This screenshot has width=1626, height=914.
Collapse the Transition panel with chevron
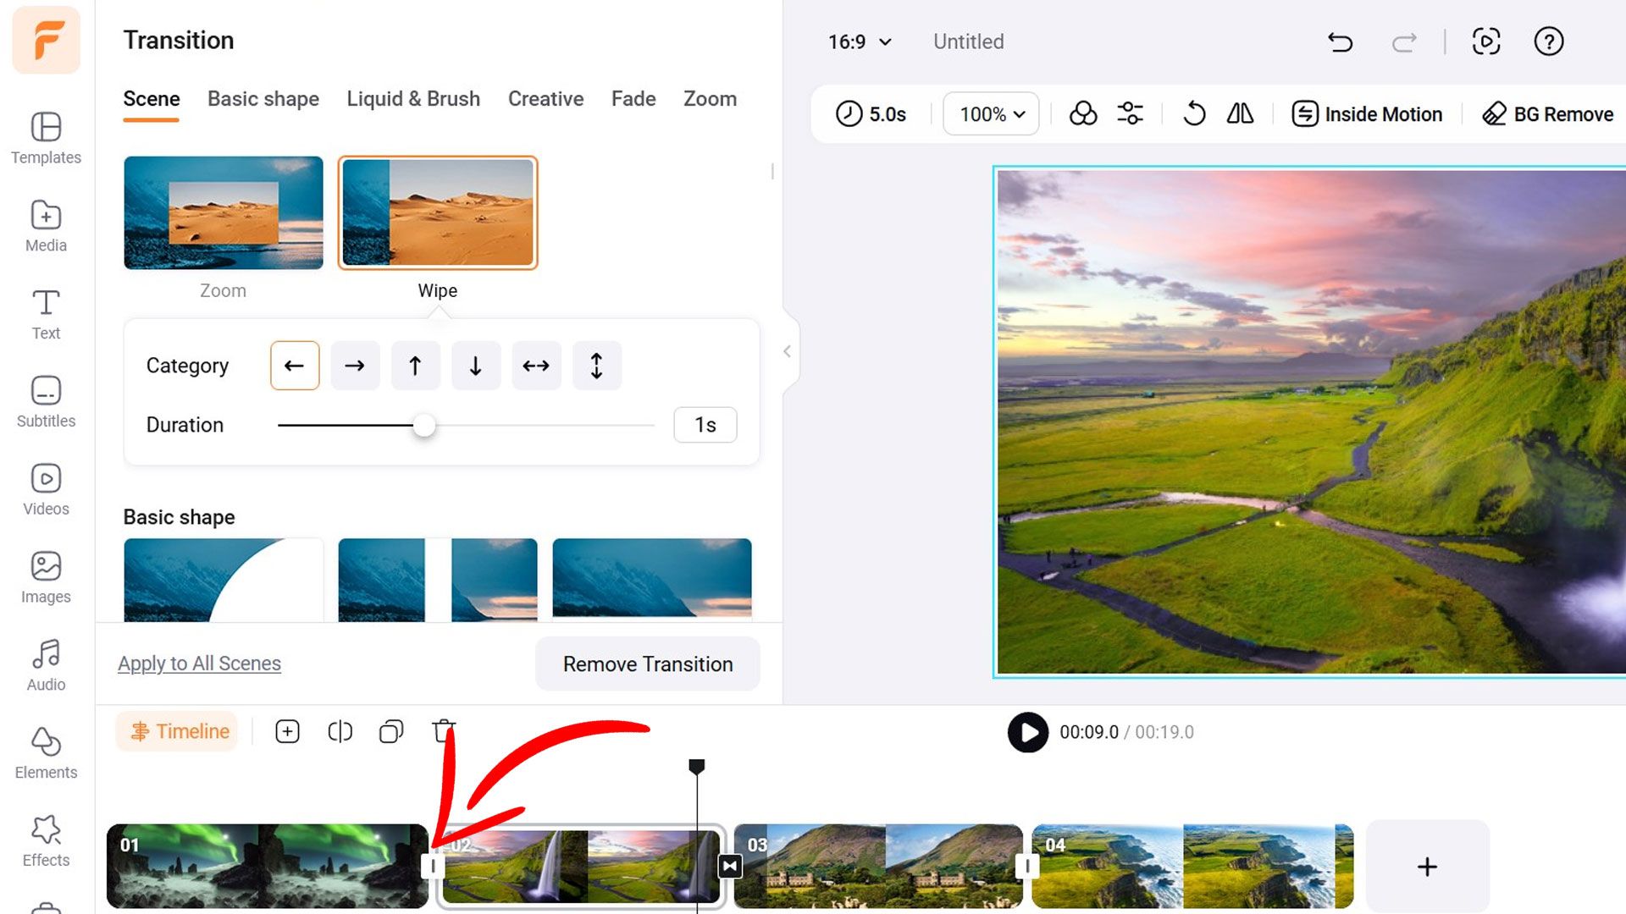[x=787, y=351]
